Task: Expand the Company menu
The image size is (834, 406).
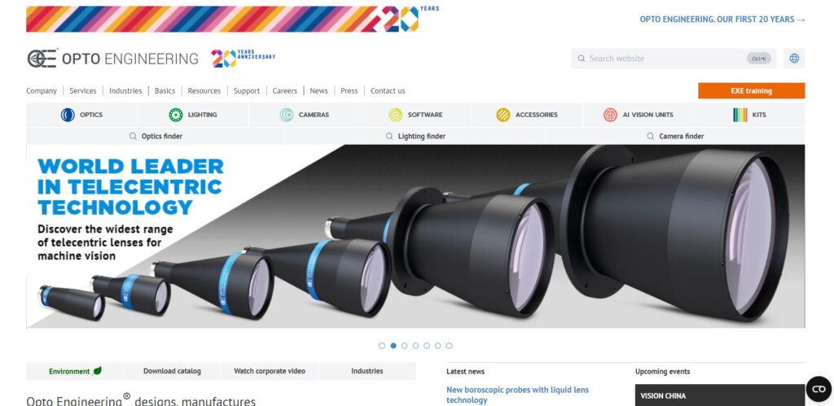Action: (x=42, y=91)
